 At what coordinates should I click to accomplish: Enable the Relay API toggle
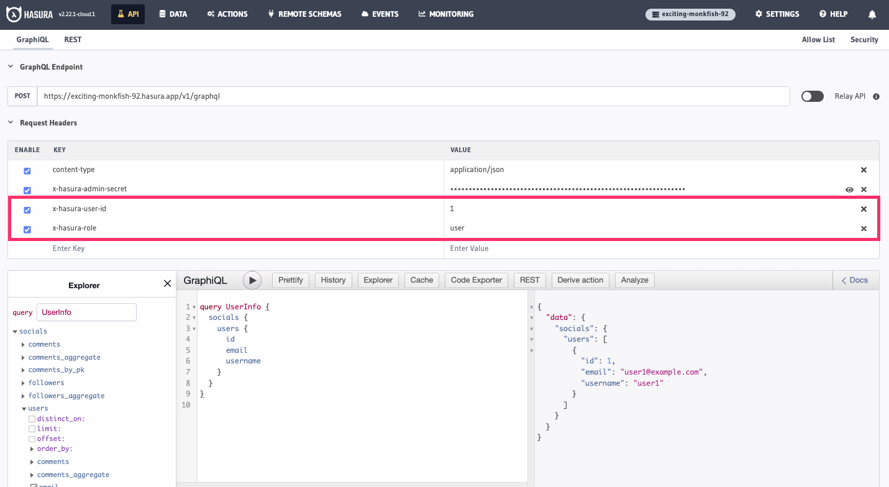click(812, 96)
